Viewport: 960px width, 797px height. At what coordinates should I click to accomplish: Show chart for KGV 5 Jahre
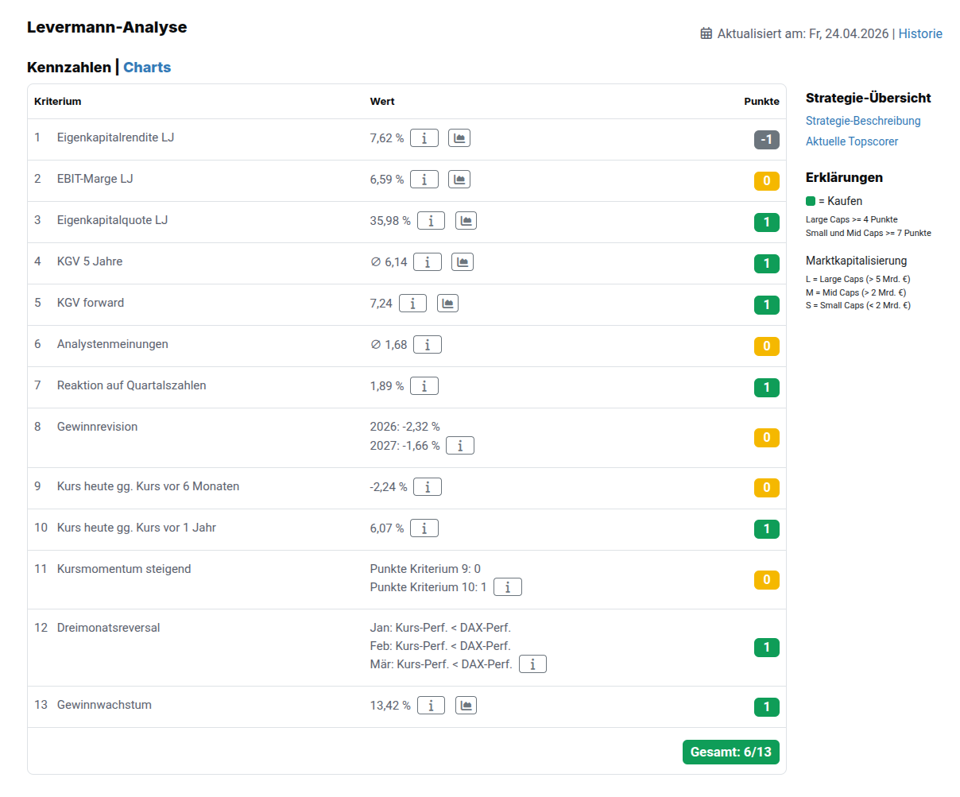click(463, 262)
